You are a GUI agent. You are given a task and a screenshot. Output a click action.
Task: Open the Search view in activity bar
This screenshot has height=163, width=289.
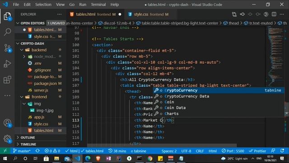click(x=7, y=32)
